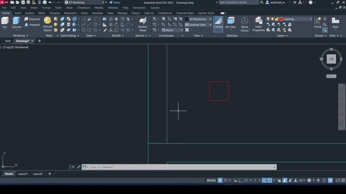This screenshot has height=194, width=346.
Task: Open the Layer Properties manager
Action: (258, 24)
